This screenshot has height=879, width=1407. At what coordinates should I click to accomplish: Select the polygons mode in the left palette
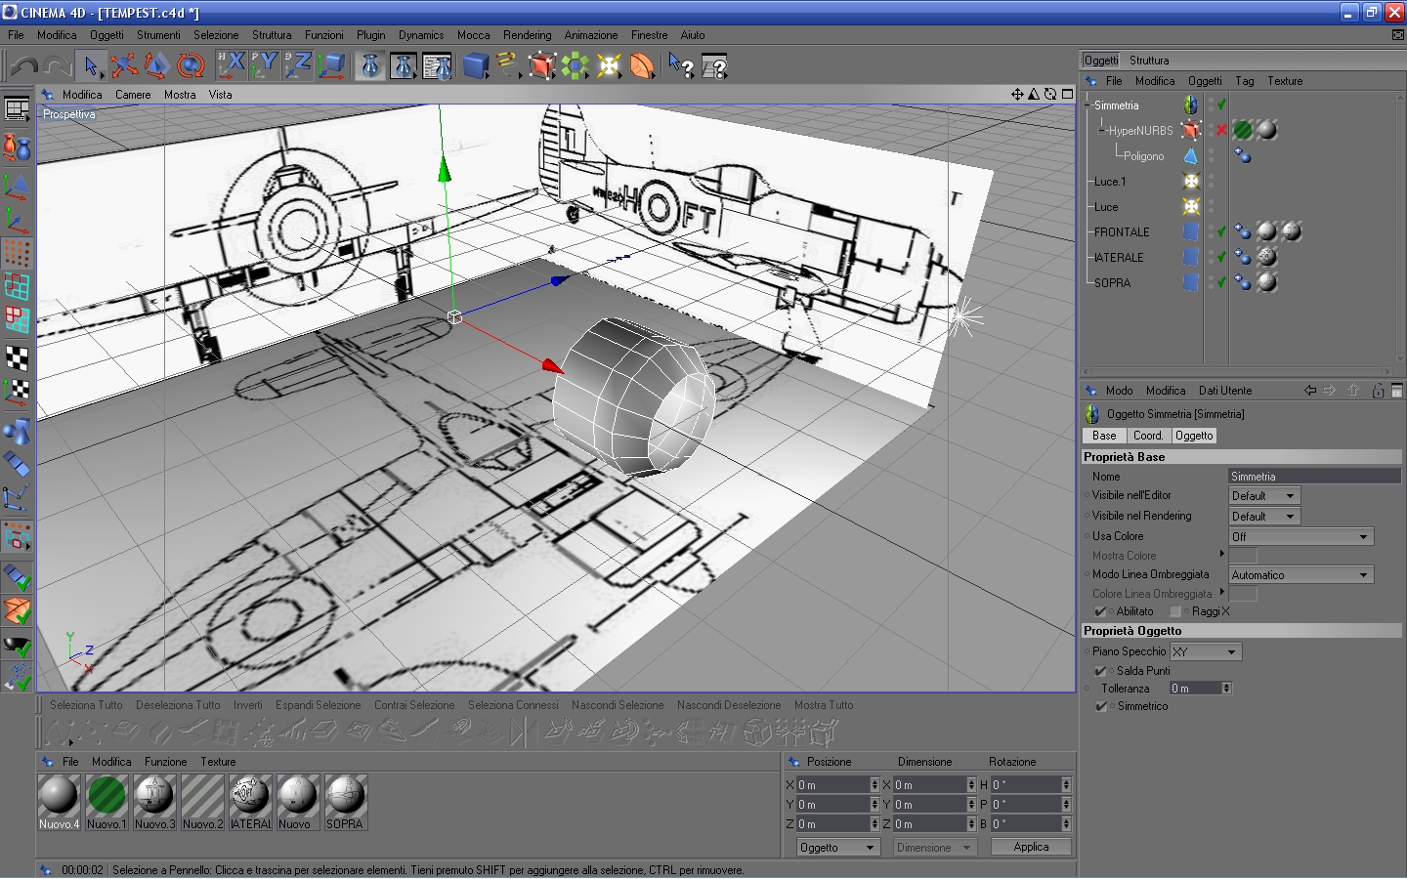17,319
